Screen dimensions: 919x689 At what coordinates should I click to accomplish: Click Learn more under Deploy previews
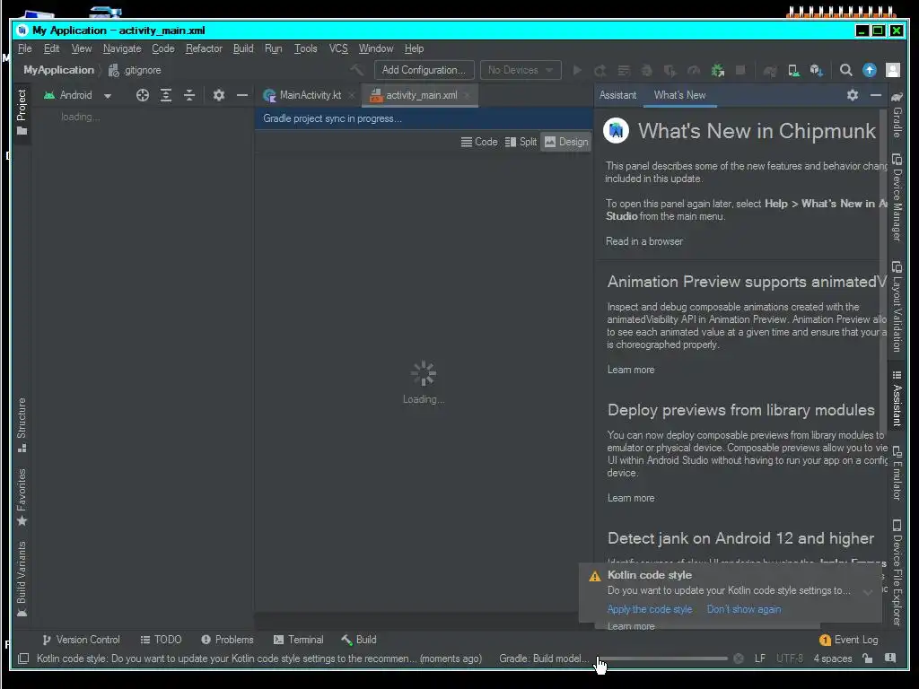point(631,498)
